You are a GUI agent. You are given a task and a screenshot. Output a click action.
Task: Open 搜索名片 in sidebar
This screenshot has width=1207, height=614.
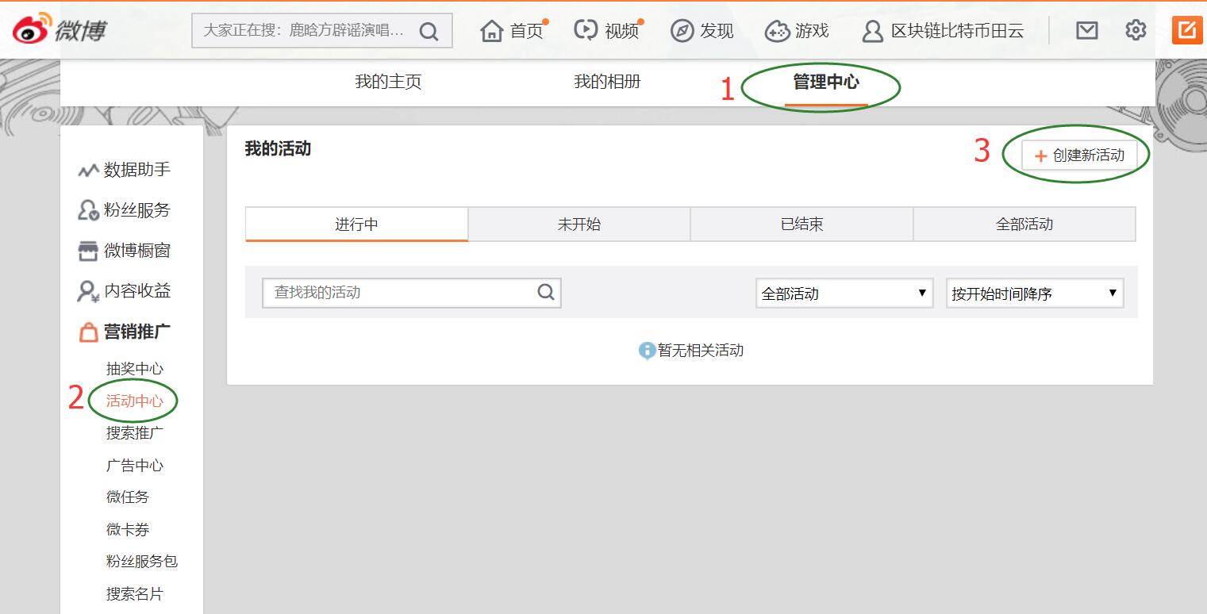coord(135,594)
